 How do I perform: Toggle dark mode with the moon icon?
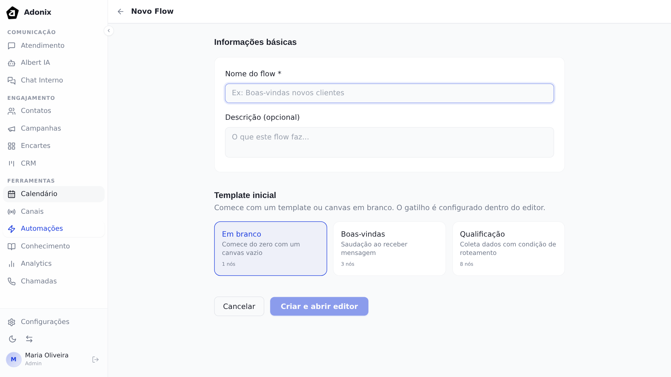coord(13,339)
